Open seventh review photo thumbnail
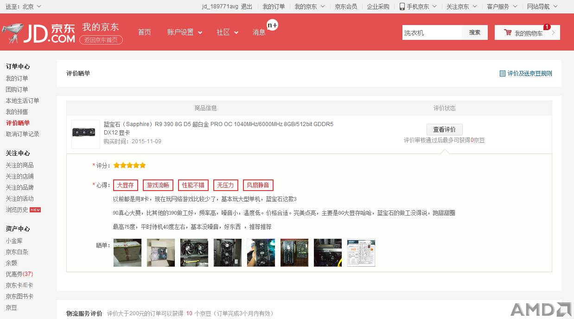The height and width of the screenshot is (319, 574). pyautogui.click(x=328, y=253)
